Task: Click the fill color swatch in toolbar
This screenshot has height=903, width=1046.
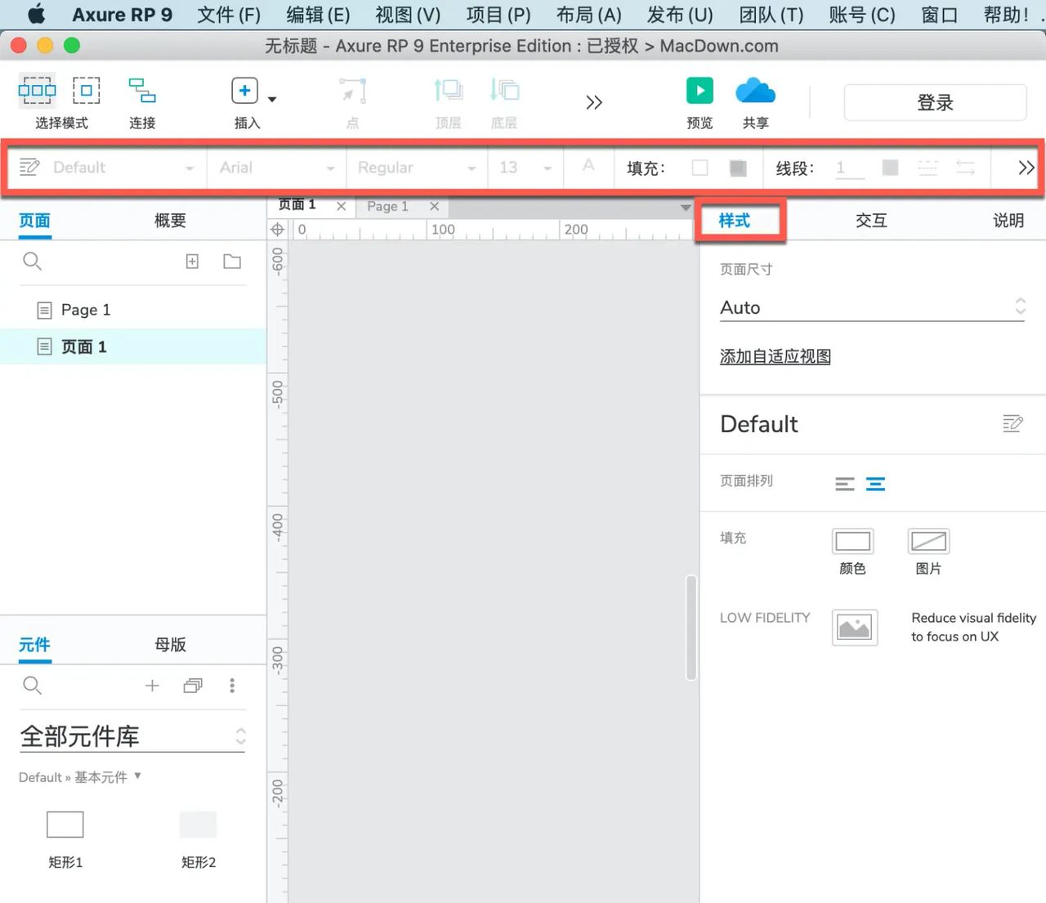Action: point(700,168)
